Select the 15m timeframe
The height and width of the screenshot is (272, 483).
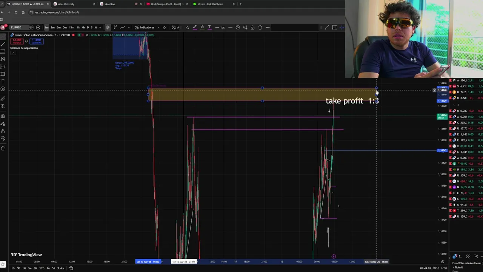[71, 27]
